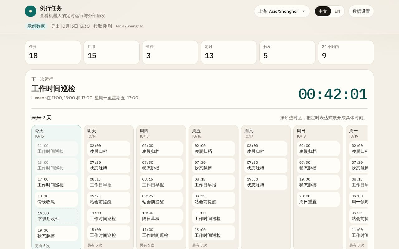
Task: Click the green app logo icon
Action: [x=31, y=11]
